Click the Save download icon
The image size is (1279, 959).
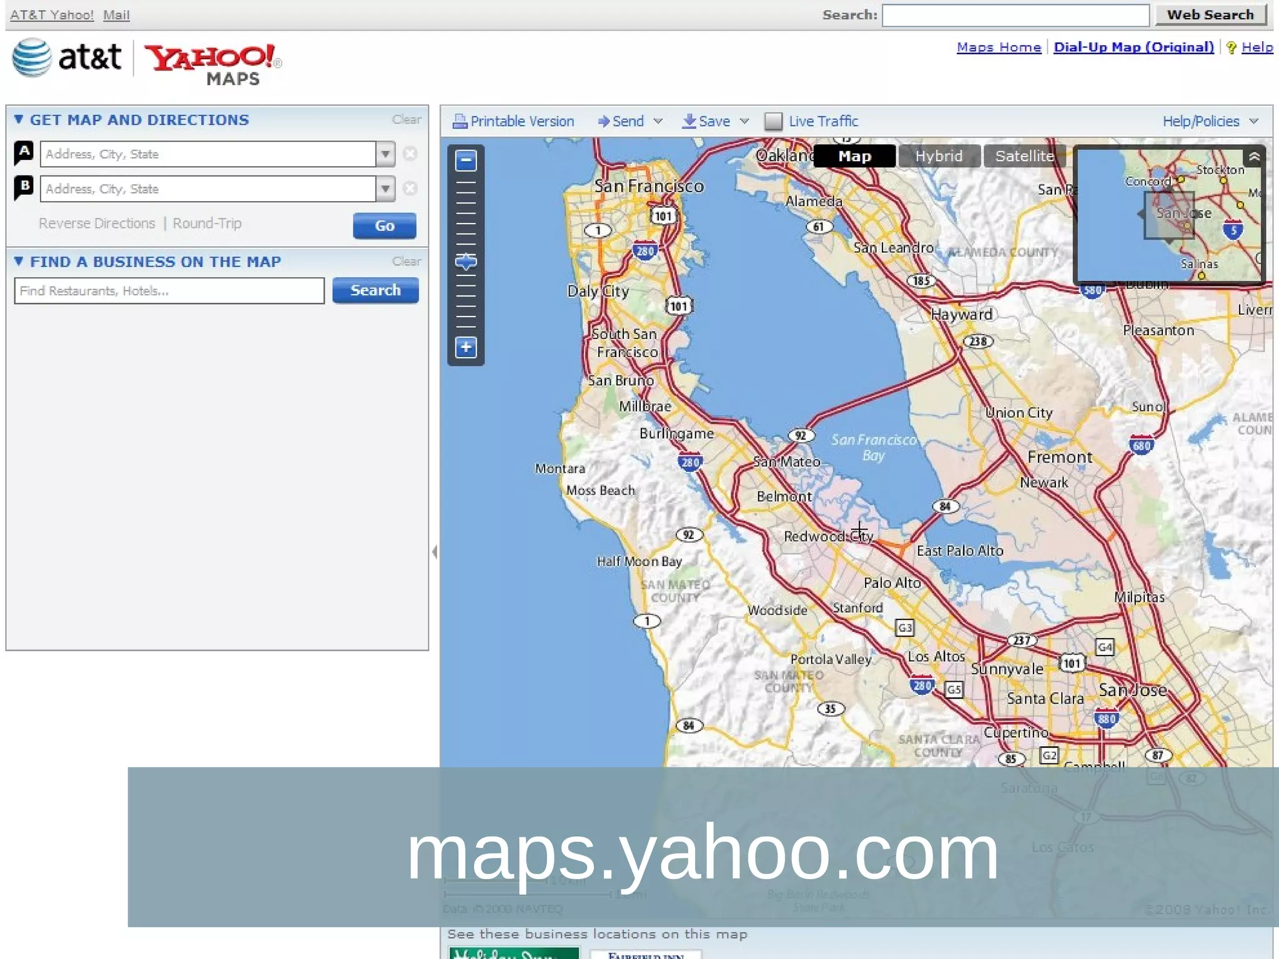pos(689,121)
